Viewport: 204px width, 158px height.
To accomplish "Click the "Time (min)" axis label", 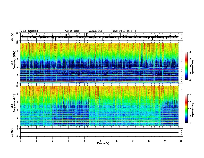I will (103, 143).
